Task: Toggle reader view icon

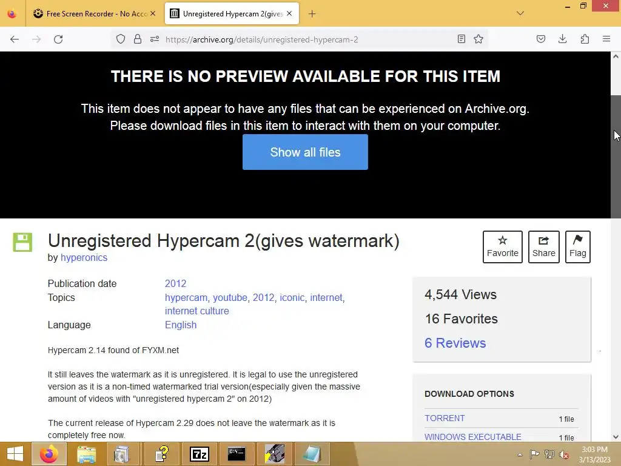Action: tap(462, 39)
